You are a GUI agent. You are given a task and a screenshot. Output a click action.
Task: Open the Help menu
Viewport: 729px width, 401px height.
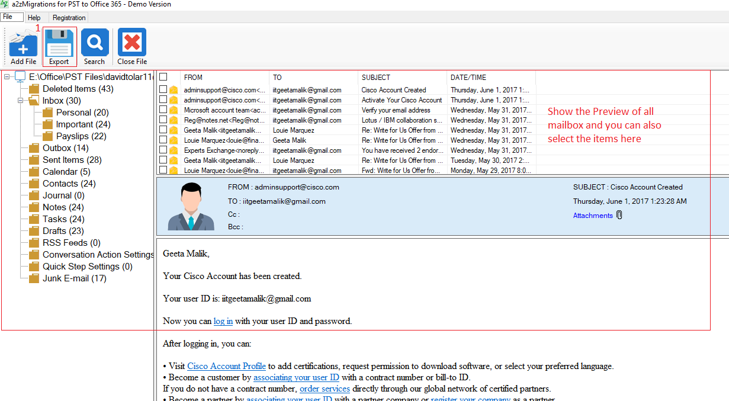(34, 18)
